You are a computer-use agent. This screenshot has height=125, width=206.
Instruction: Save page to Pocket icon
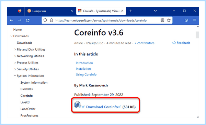click(186, 20)
